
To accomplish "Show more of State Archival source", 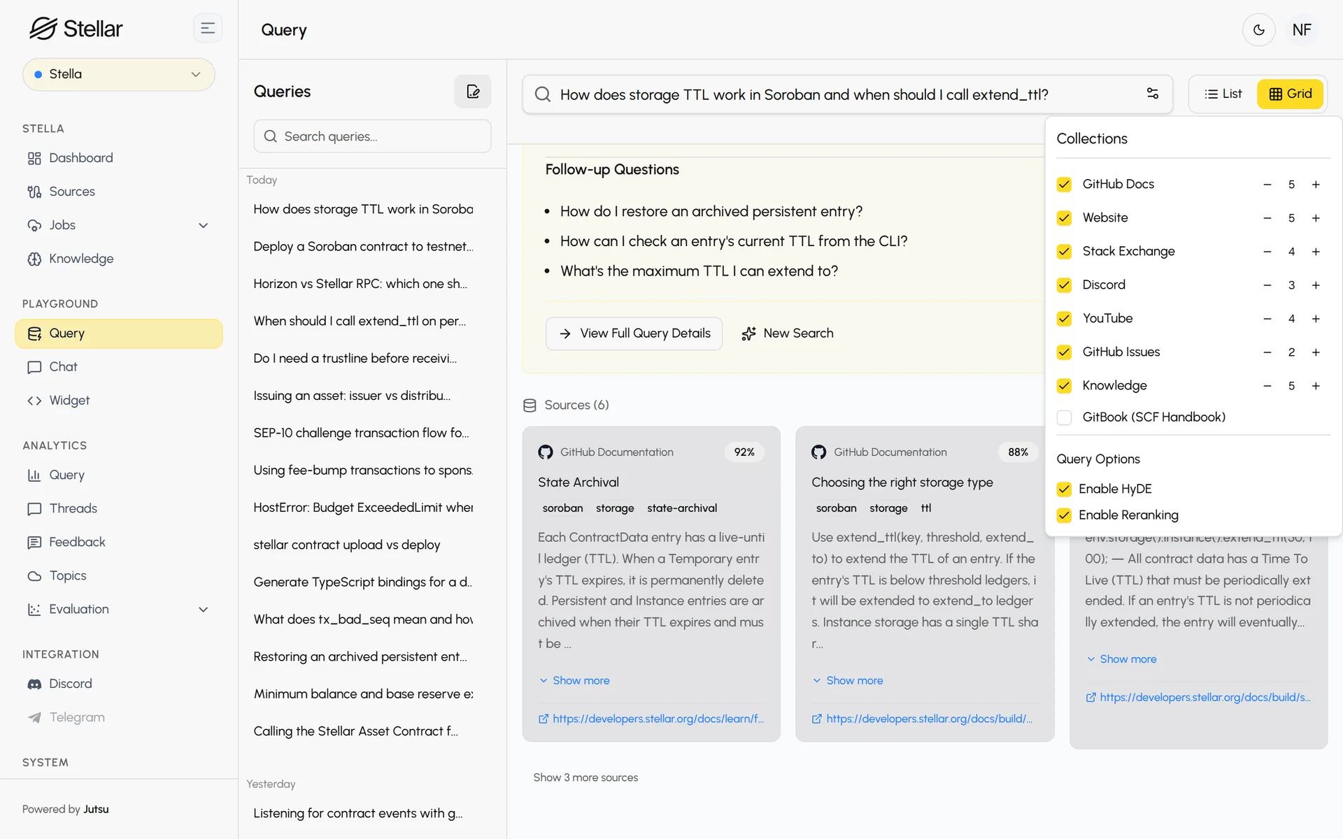I will pyautogui.click(x=574, y=681).
